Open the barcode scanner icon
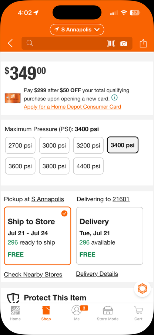Screen dimensions: 154x335 click(111, 43)
